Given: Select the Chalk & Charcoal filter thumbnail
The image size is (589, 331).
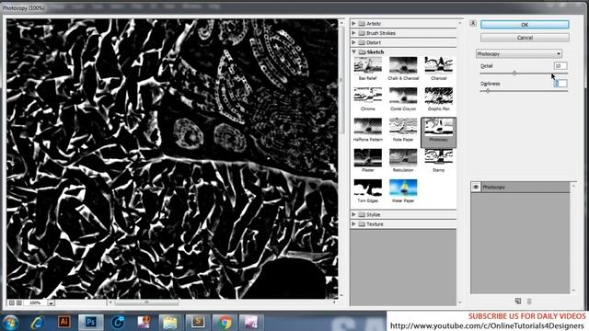Looking at the screenshot, I should [x=403, y=65].
